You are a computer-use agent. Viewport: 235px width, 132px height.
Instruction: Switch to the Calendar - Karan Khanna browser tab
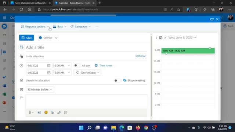[75, 3]
